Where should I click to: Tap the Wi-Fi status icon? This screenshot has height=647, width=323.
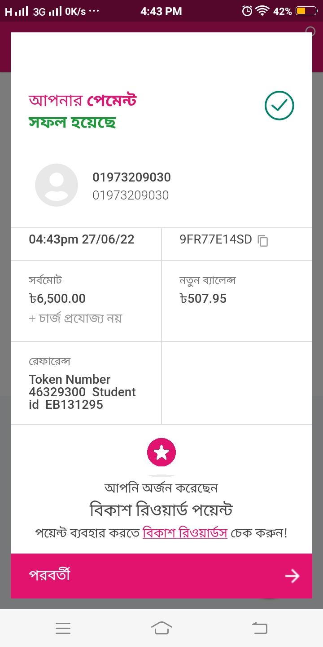click(262, 11)
